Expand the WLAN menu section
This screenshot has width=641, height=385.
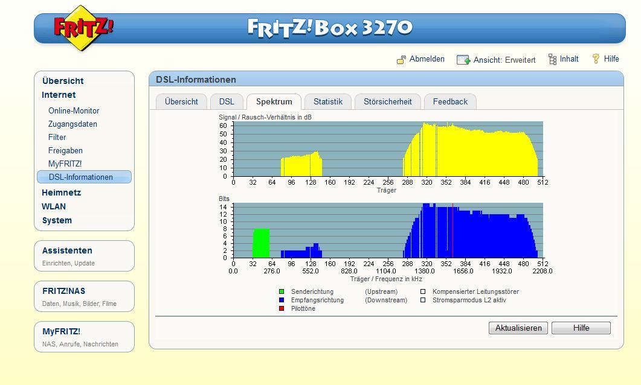tap(54, 206)
